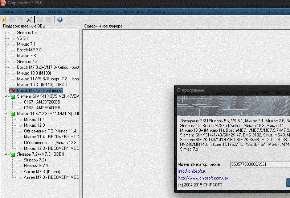The height and width of the screenshot is (198, 290).
Task: Click the red arrow icon beside Bosch ME7.x
Action: point(13,90)
